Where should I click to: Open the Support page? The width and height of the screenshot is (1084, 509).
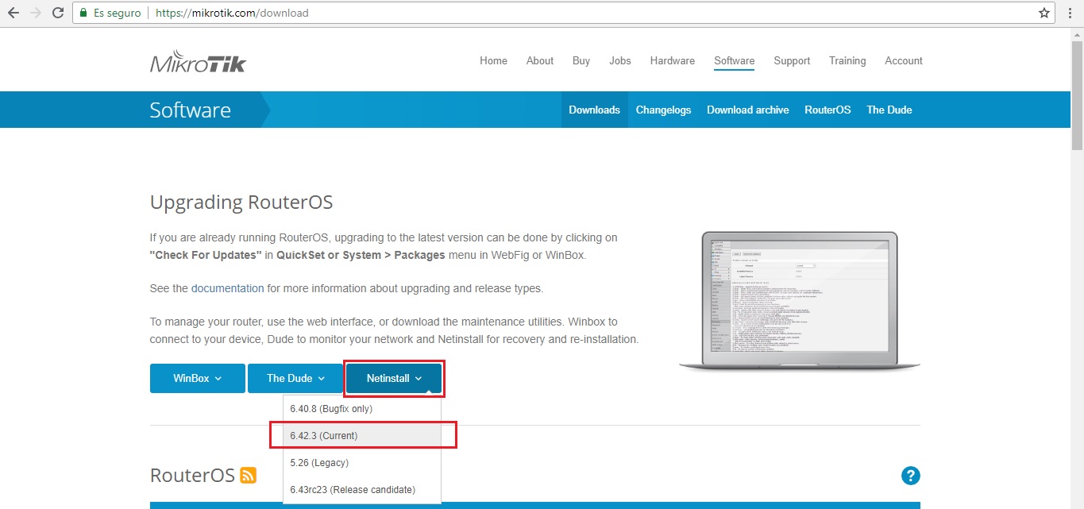coord(792,60)
